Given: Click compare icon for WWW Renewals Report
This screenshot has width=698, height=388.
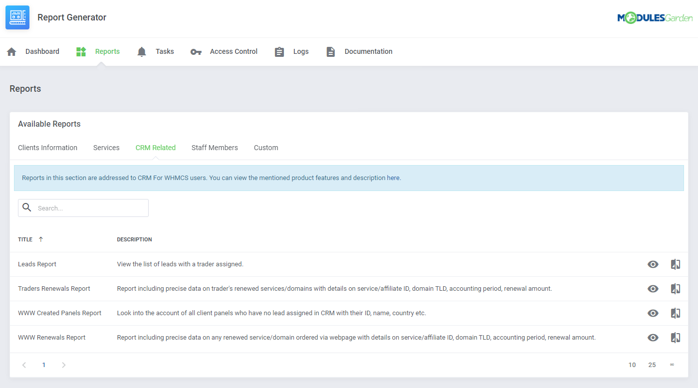Looking at the screenshot, I should pyautogui.click(x=676, y=338).
